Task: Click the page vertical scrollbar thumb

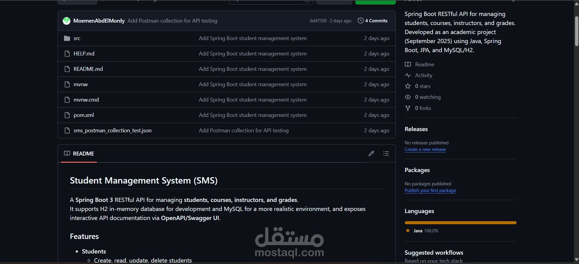Action: (x=576, y=31)
